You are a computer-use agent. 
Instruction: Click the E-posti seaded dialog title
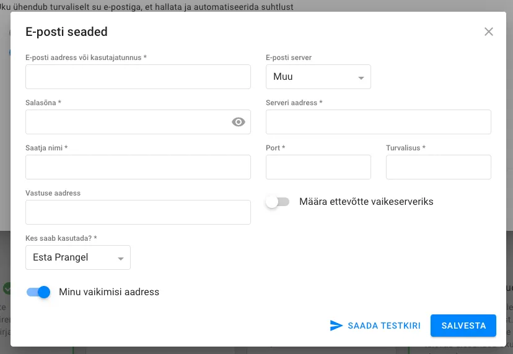pos(66,32)
